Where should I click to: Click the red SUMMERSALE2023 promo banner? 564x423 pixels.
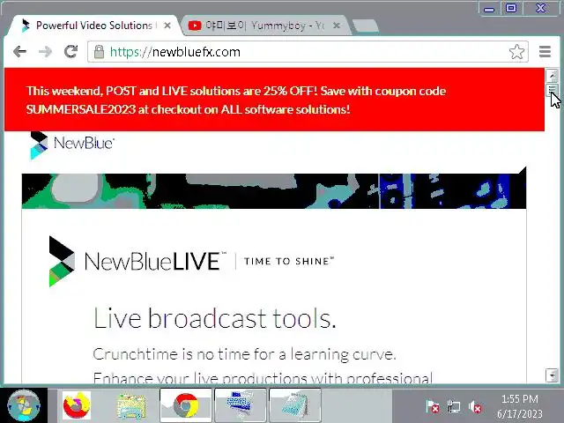(274, 100)
